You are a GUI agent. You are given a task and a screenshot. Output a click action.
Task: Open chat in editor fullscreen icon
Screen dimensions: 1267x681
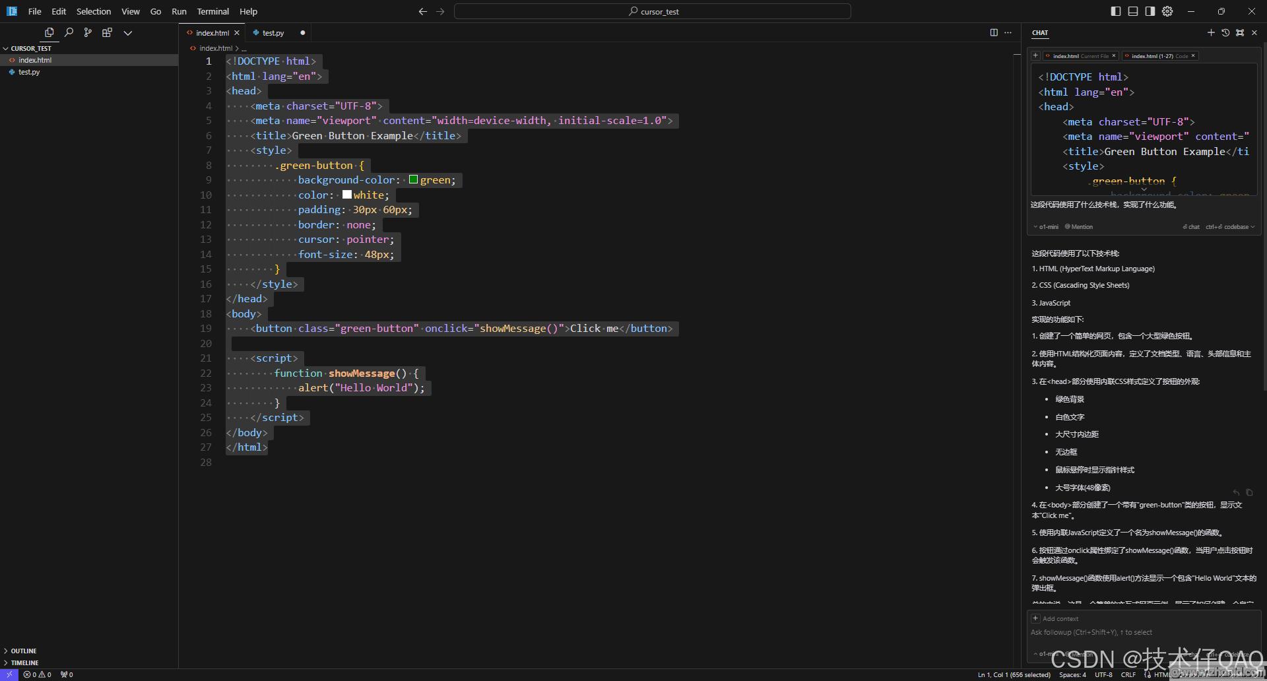[x=1240, y=32]
